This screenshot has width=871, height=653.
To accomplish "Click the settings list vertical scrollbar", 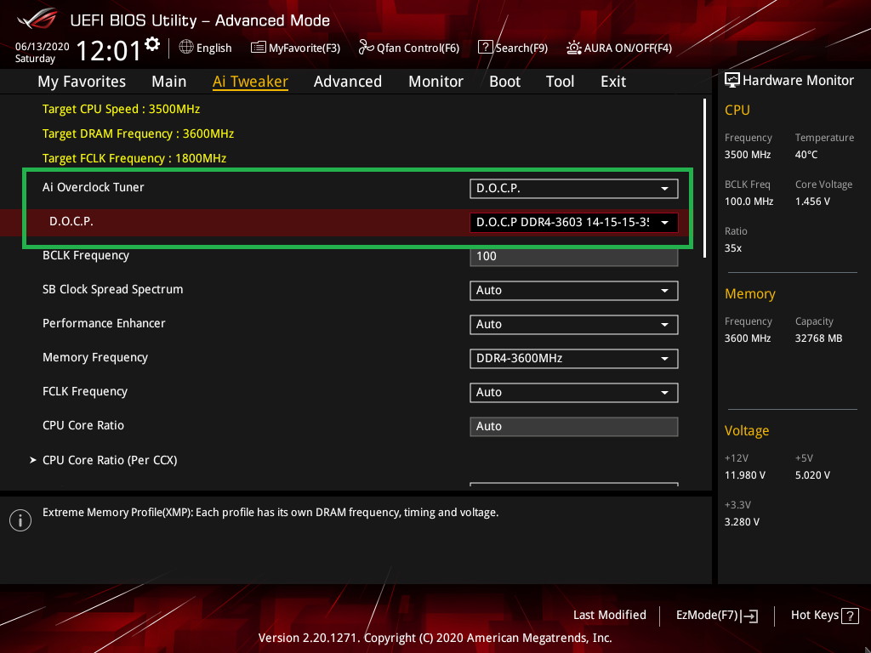I will point(705,179).
